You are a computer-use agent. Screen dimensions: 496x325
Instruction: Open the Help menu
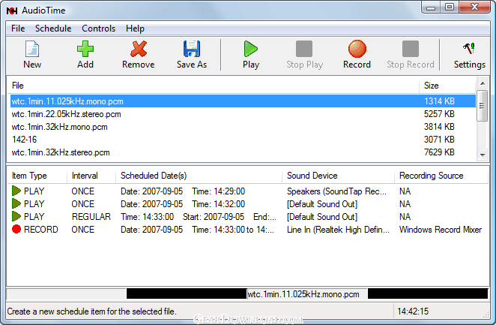tap(135, 29)
